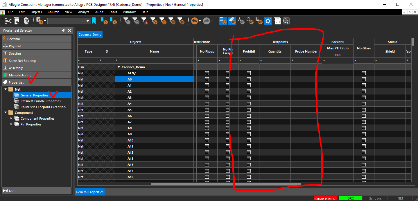Click the filter by selection cursor icon

[x=154, y=21]
